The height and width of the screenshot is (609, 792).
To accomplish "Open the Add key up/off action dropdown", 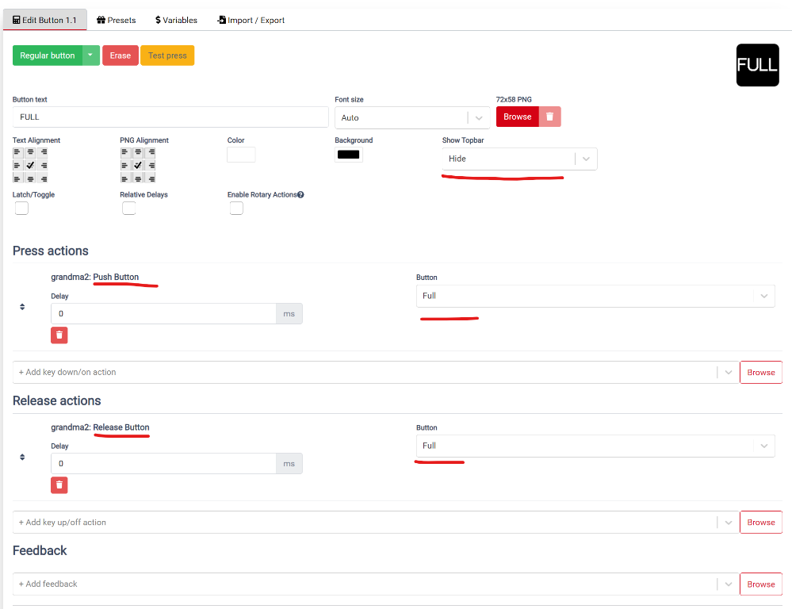I will pos(376,522).
